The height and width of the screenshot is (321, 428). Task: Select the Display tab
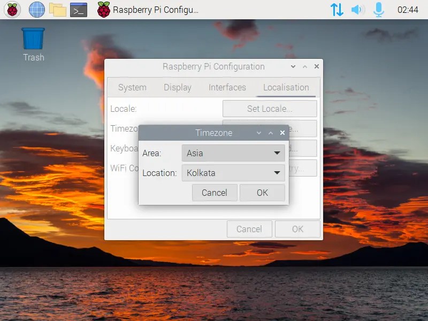[x=178, y=87]
